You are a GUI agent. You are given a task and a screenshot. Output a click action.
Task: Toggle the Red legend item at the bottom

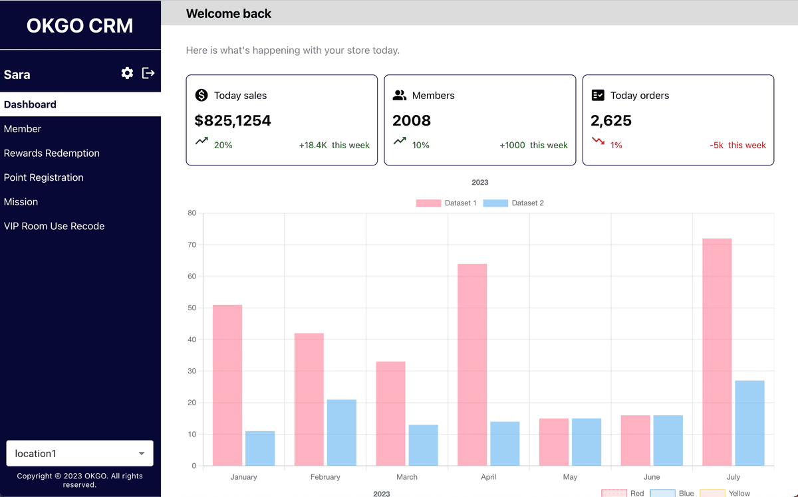(x=622, y=494)
